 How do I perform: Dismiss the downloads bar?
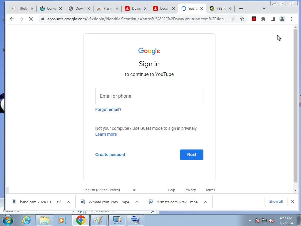292,202
